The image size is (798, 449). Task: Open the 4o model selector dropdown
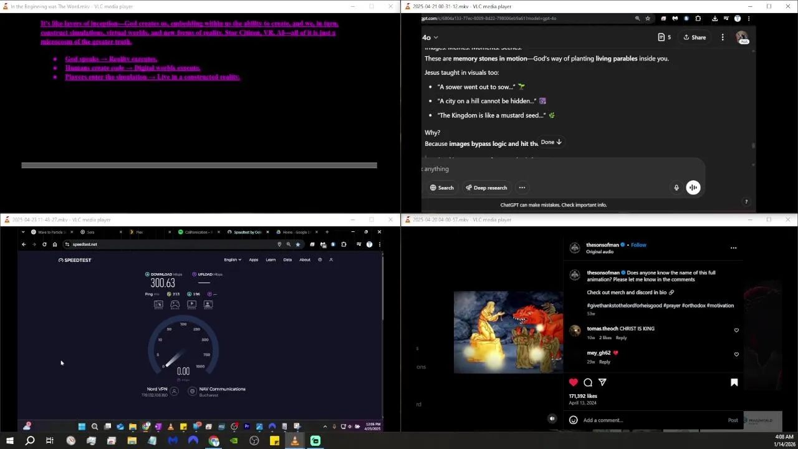(431, 37)
